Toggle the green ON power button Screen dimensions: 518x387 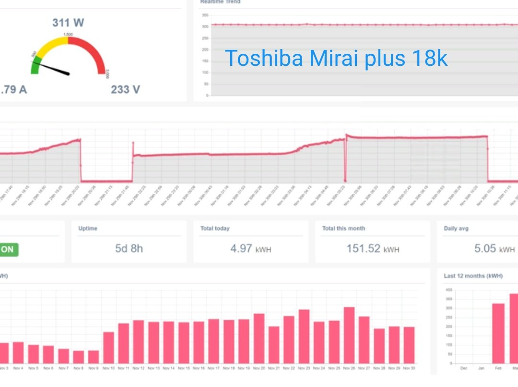(9, 249)
